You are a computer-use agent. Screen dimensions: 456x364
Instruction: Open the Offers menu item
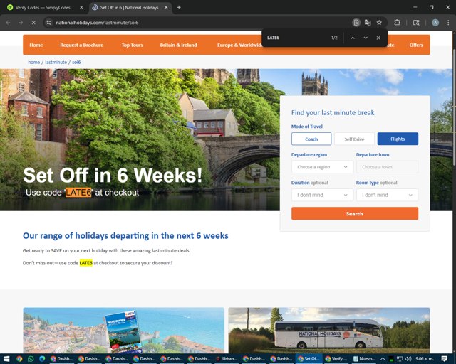click(416, 45)
